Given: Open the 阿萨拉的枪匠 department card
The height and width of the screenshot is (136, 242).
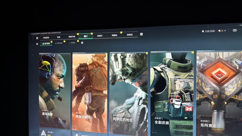Looking at the screenshot, I should (x=128, y=94).
